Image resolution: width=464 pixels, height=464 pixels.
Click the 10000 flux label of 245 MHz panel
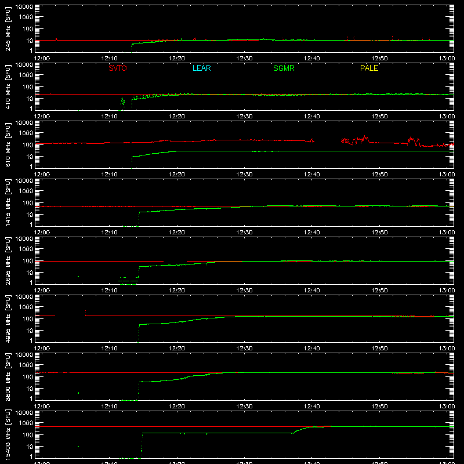[24, 7]
